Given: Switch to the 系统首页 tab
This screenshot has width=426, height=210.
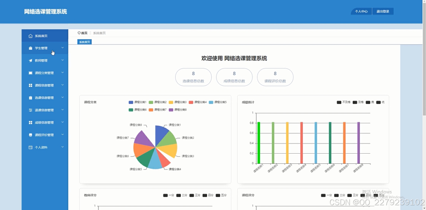Looking at the screenshot, I should click(x=84, y=42).
